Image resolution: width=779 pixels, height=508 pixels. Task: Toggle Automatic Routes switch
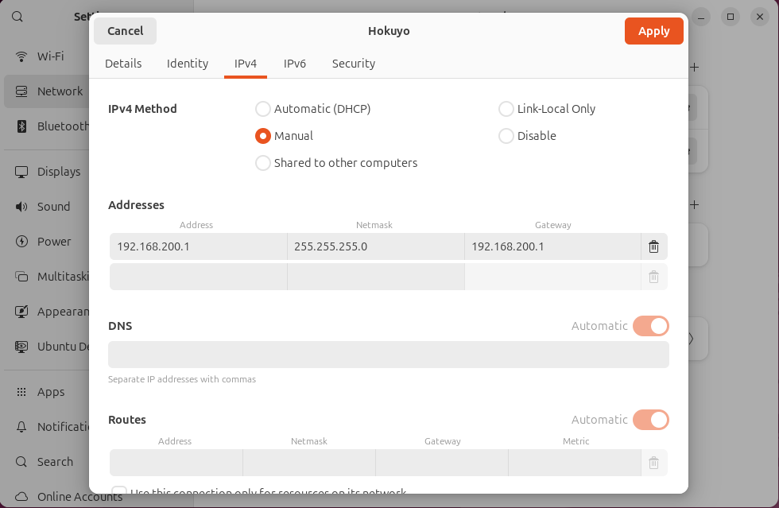click(650, 420)
